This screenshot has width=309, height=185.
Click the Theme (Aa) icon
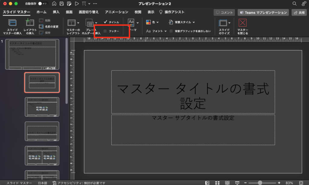coord(131,22)
